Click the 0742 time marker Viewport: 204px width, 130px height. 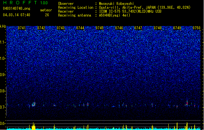[41, 28]
